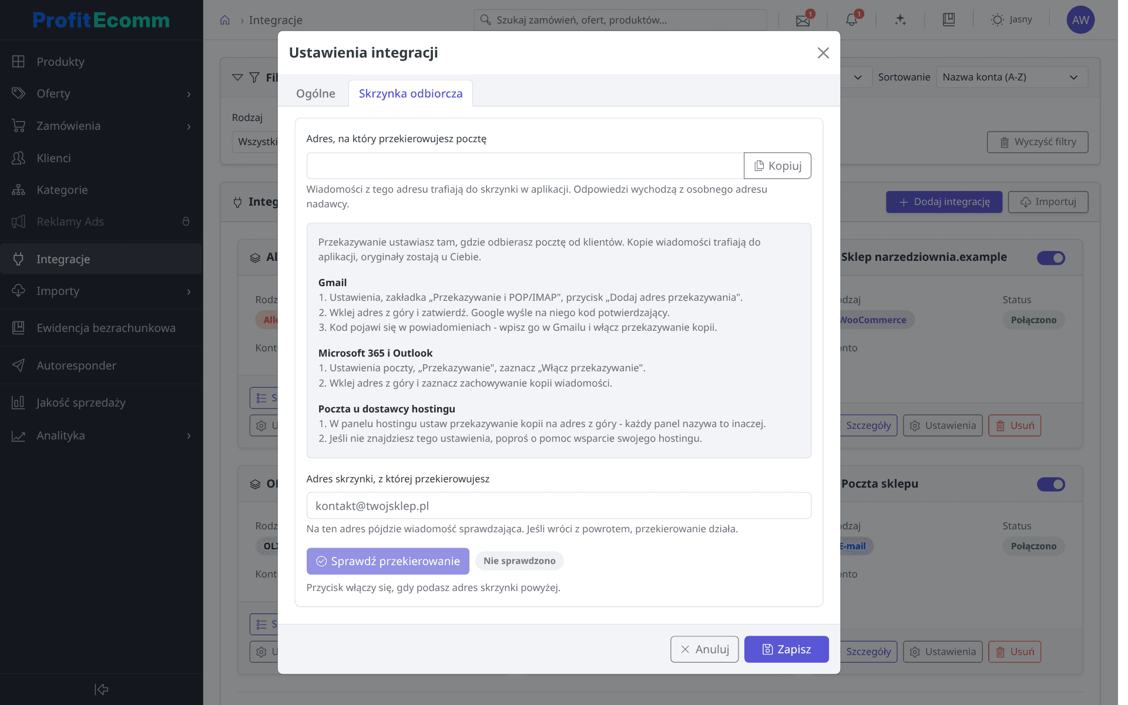Switch to the Ogólne tab
Viewport: 1128px width, 705px height.
coord(315,93)
